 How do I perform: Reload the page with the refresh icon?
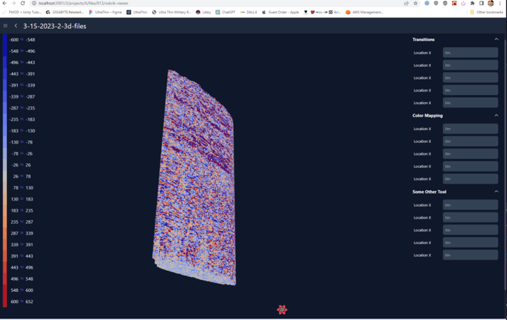pos(23,4)
